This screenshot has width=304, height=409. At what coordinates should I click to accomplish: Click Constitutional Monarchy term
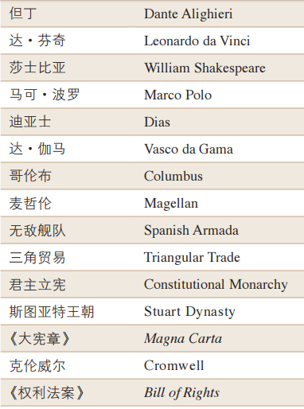point(216,285)
